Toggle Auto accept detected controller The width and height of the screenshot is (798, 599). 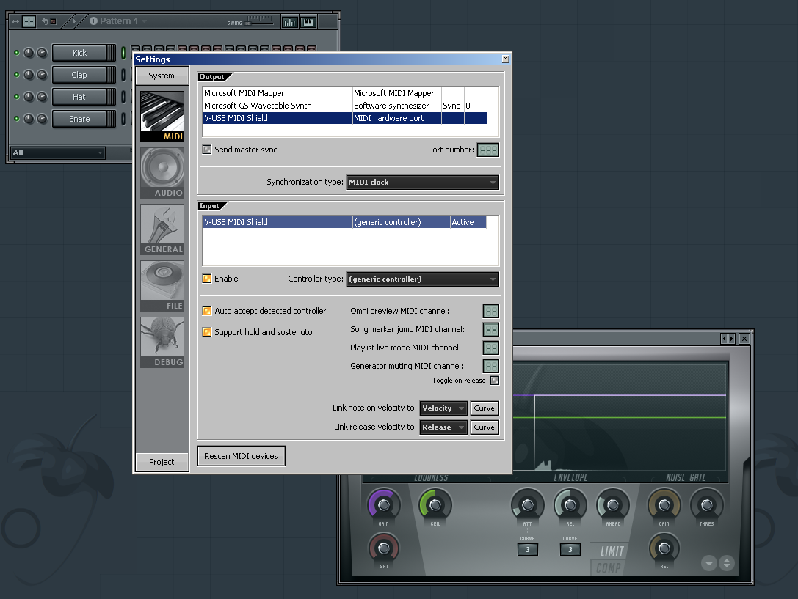[207, 311]
